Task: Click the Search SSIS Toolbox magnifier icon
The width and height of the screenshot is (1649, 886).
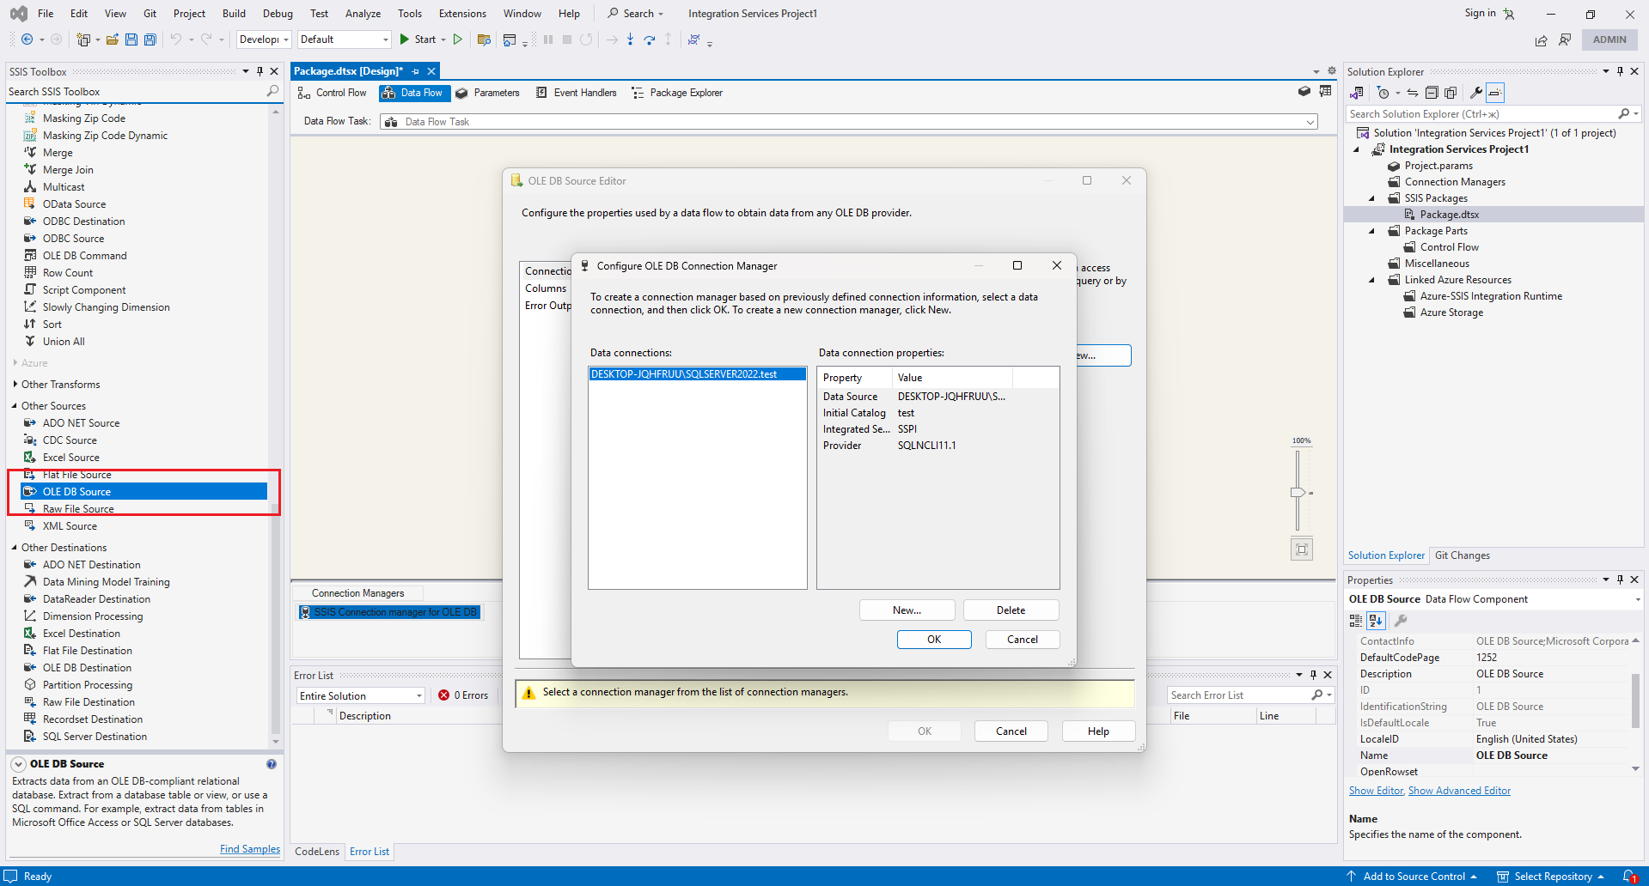Action: [272, 91]
